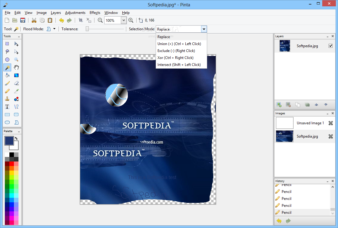The height and width of the screenshot is (228, 338).
Task: Close Unsaved Image 1 in Images panel
Action: [331, 123]
